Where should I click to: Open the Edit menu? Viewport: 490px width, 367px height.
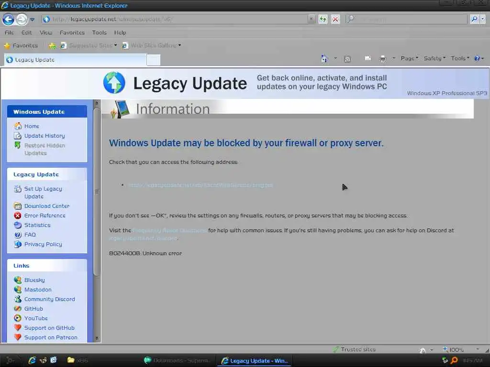pyautogui.click(x=27, y=32)
